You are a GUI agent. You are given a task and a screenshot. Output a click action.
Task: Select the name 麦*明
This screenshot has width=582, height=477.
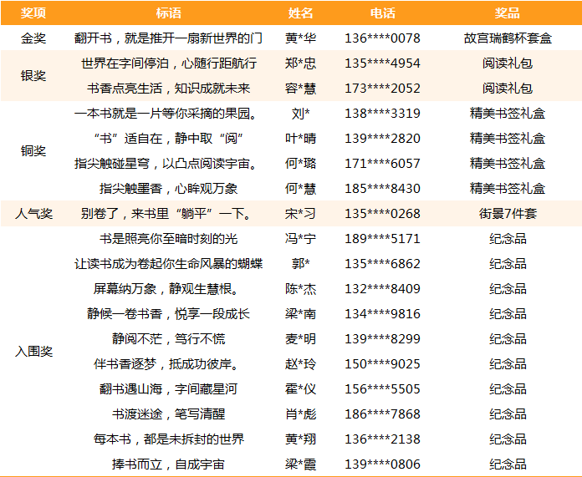click(301, 338)
